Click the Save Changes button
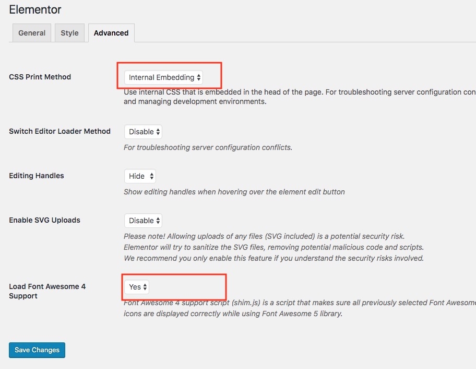Image resolution: width=476 pixels, height=369 pixels. point(37,350)
